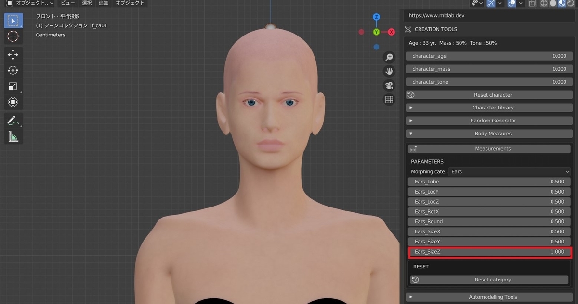Open overlays options dropdown arrow
Screen dimensions: 578x304
pos(522,3)
